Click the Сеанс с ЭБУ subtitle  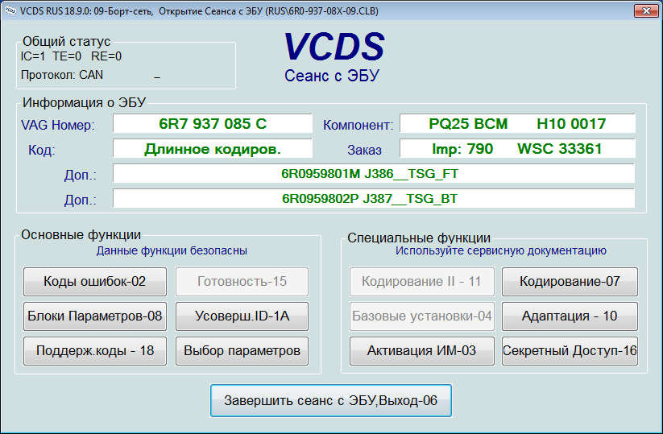click(x=332, y=76)
